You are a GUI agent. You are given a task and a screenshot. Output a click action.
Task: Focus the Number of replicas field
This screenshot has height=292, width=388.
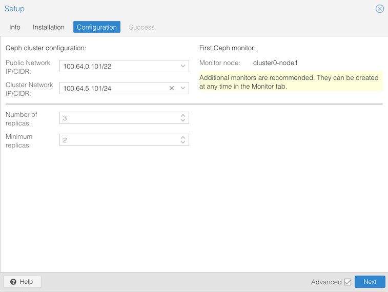(118, 118)
